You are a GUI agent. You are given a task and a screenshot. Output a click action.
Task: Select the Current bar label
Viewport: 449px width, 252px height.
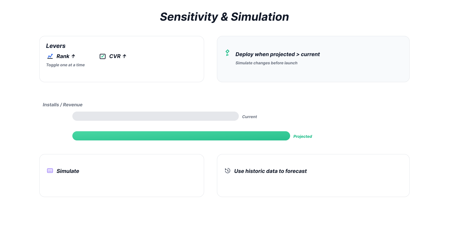(249, 117)
